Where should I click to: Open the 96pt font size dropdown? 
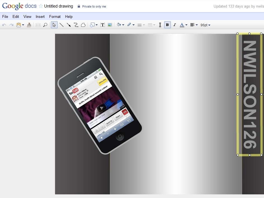[x=205, y=25]
